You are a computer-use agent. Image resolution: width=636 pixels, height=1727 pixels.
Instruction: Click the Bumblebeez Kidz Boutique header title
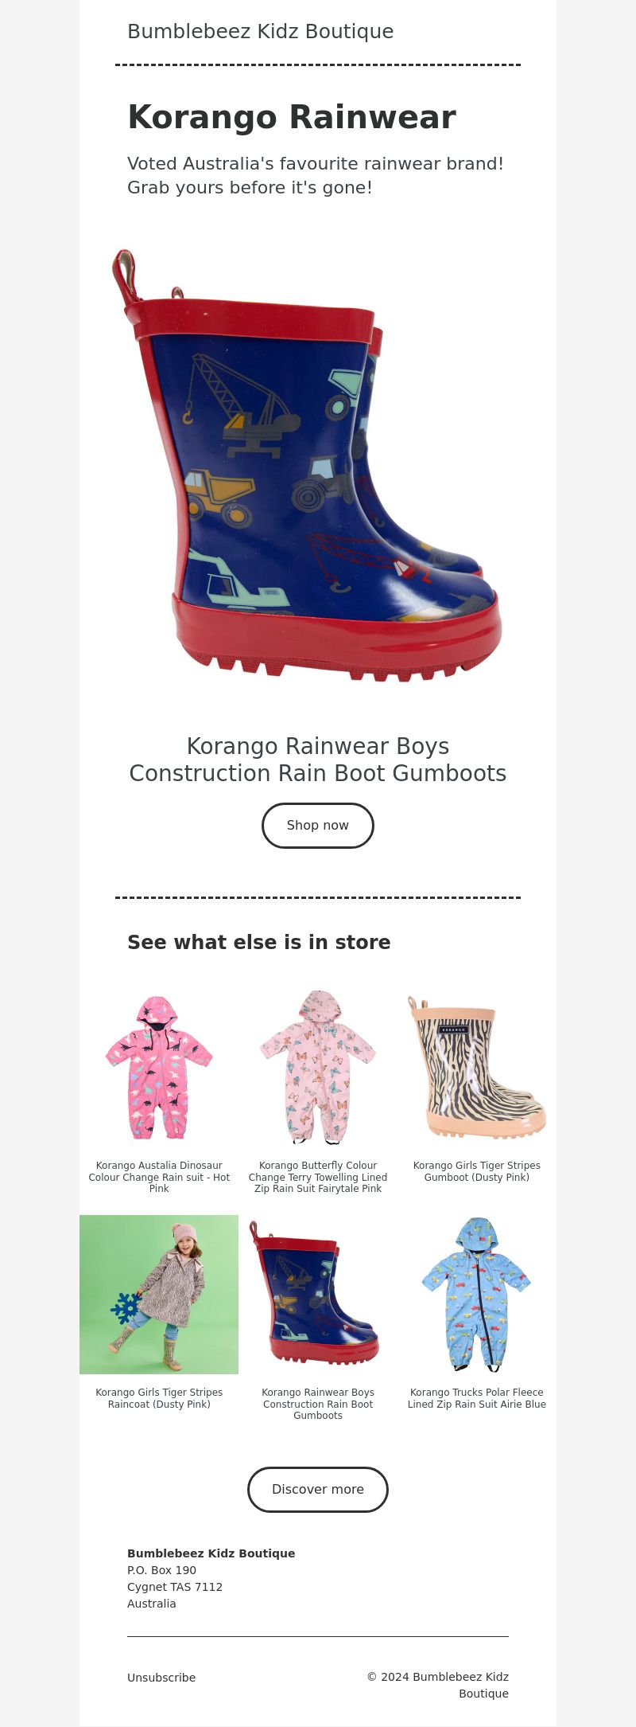coord(261,31)
